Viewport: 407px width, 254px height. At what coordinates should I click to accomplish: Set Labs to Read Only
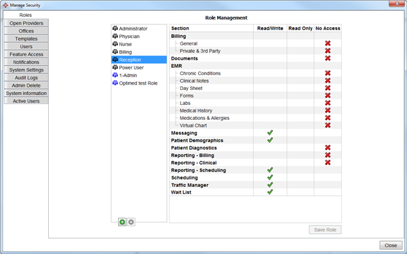[301, 103]
